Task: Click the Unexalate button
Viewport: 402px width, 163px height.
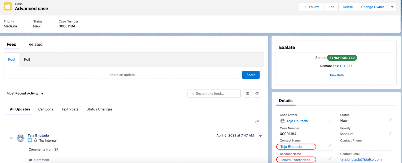Action: click(x=336, y=75)
